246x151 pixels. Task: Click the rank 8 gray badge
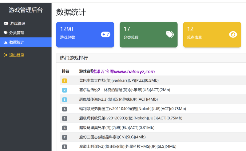pyautogui.click(x=65, y=147)
